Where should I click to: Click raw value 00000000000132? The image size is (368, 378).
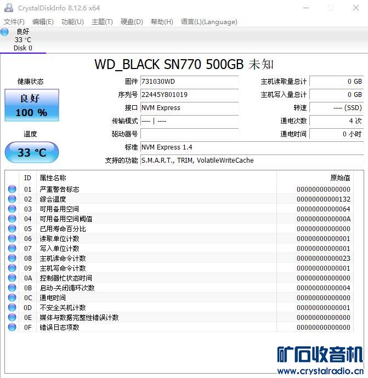coord(324,199)
